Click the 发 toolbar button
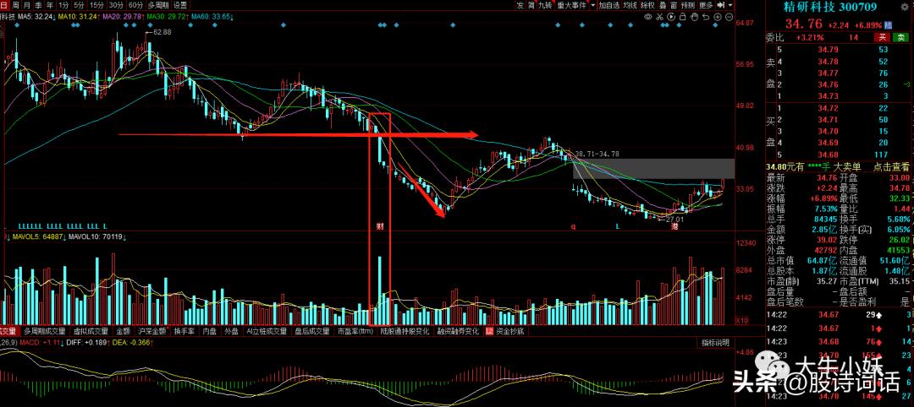 pos(520,5)
